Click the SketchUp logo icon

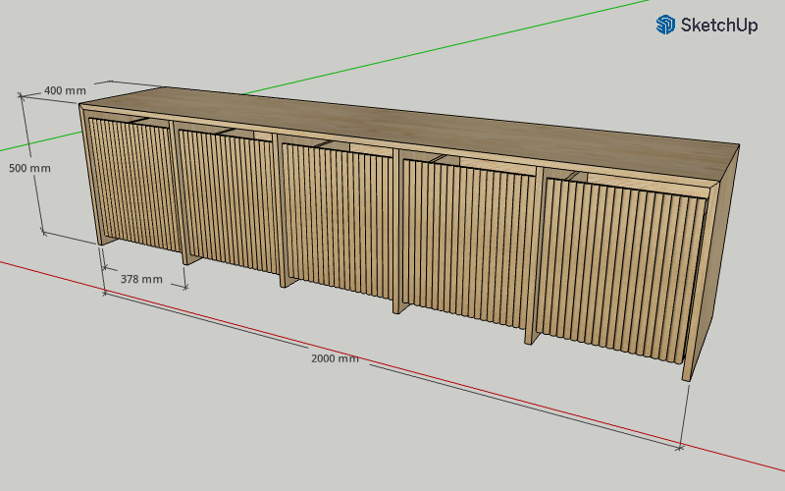[666, 26]
